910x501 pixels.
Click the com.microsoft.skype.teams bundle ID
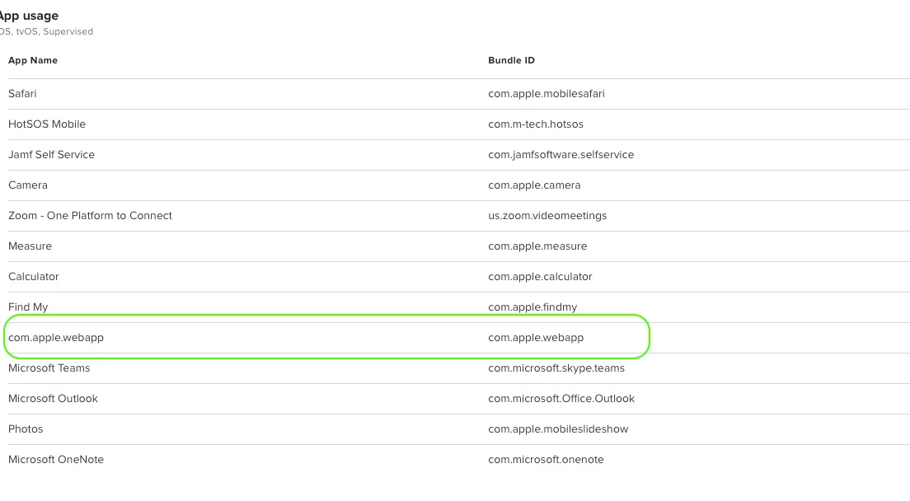556,368
